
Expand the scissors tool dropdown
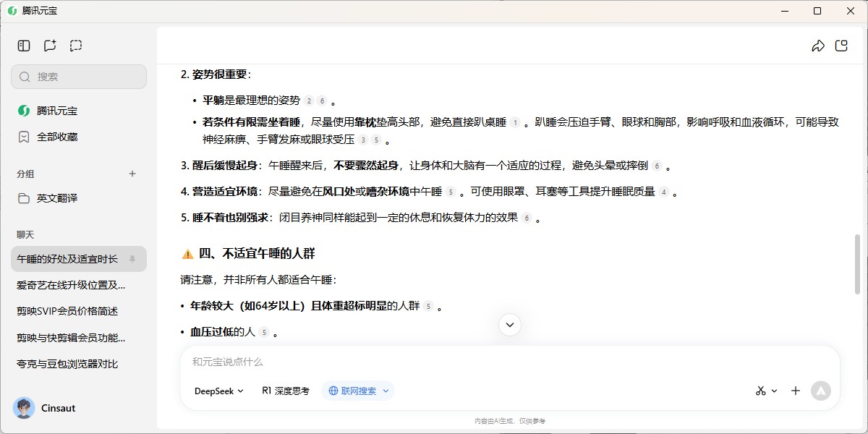(x=766, y=391)
